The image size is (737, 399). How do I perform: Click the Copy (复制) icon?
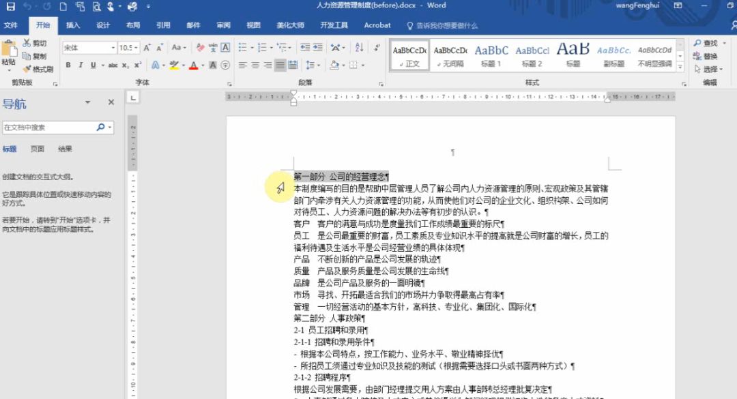pyautogui.click(x=26, y=55)
